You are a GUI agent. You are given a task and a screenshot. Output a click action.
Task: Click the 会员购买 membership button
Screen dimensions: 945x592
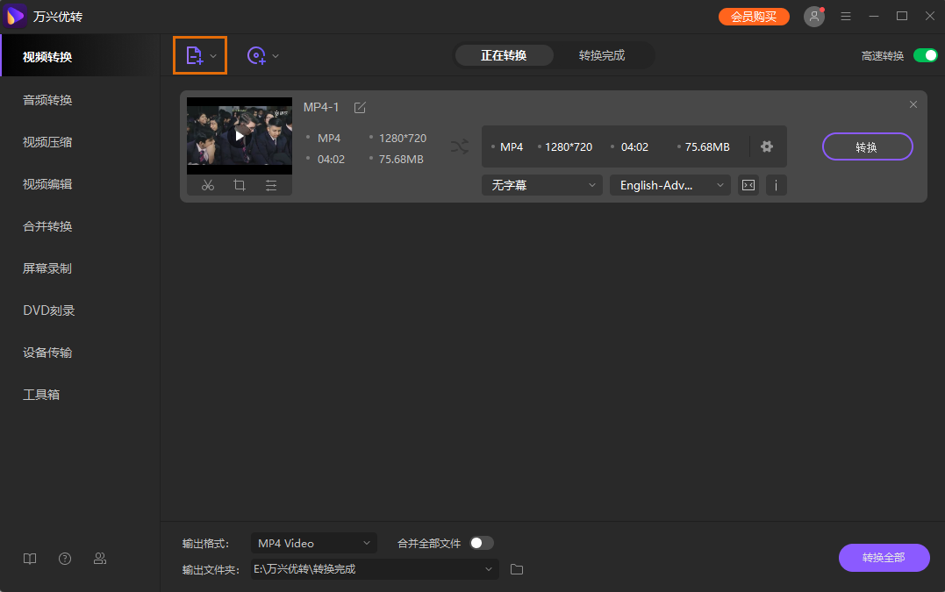pos(754,17)
